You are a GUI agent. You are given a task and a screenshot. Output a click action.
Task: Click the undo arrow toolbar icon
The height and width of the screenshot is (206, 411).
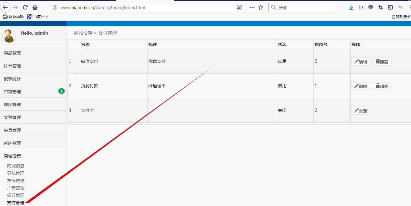click(400, 7)
